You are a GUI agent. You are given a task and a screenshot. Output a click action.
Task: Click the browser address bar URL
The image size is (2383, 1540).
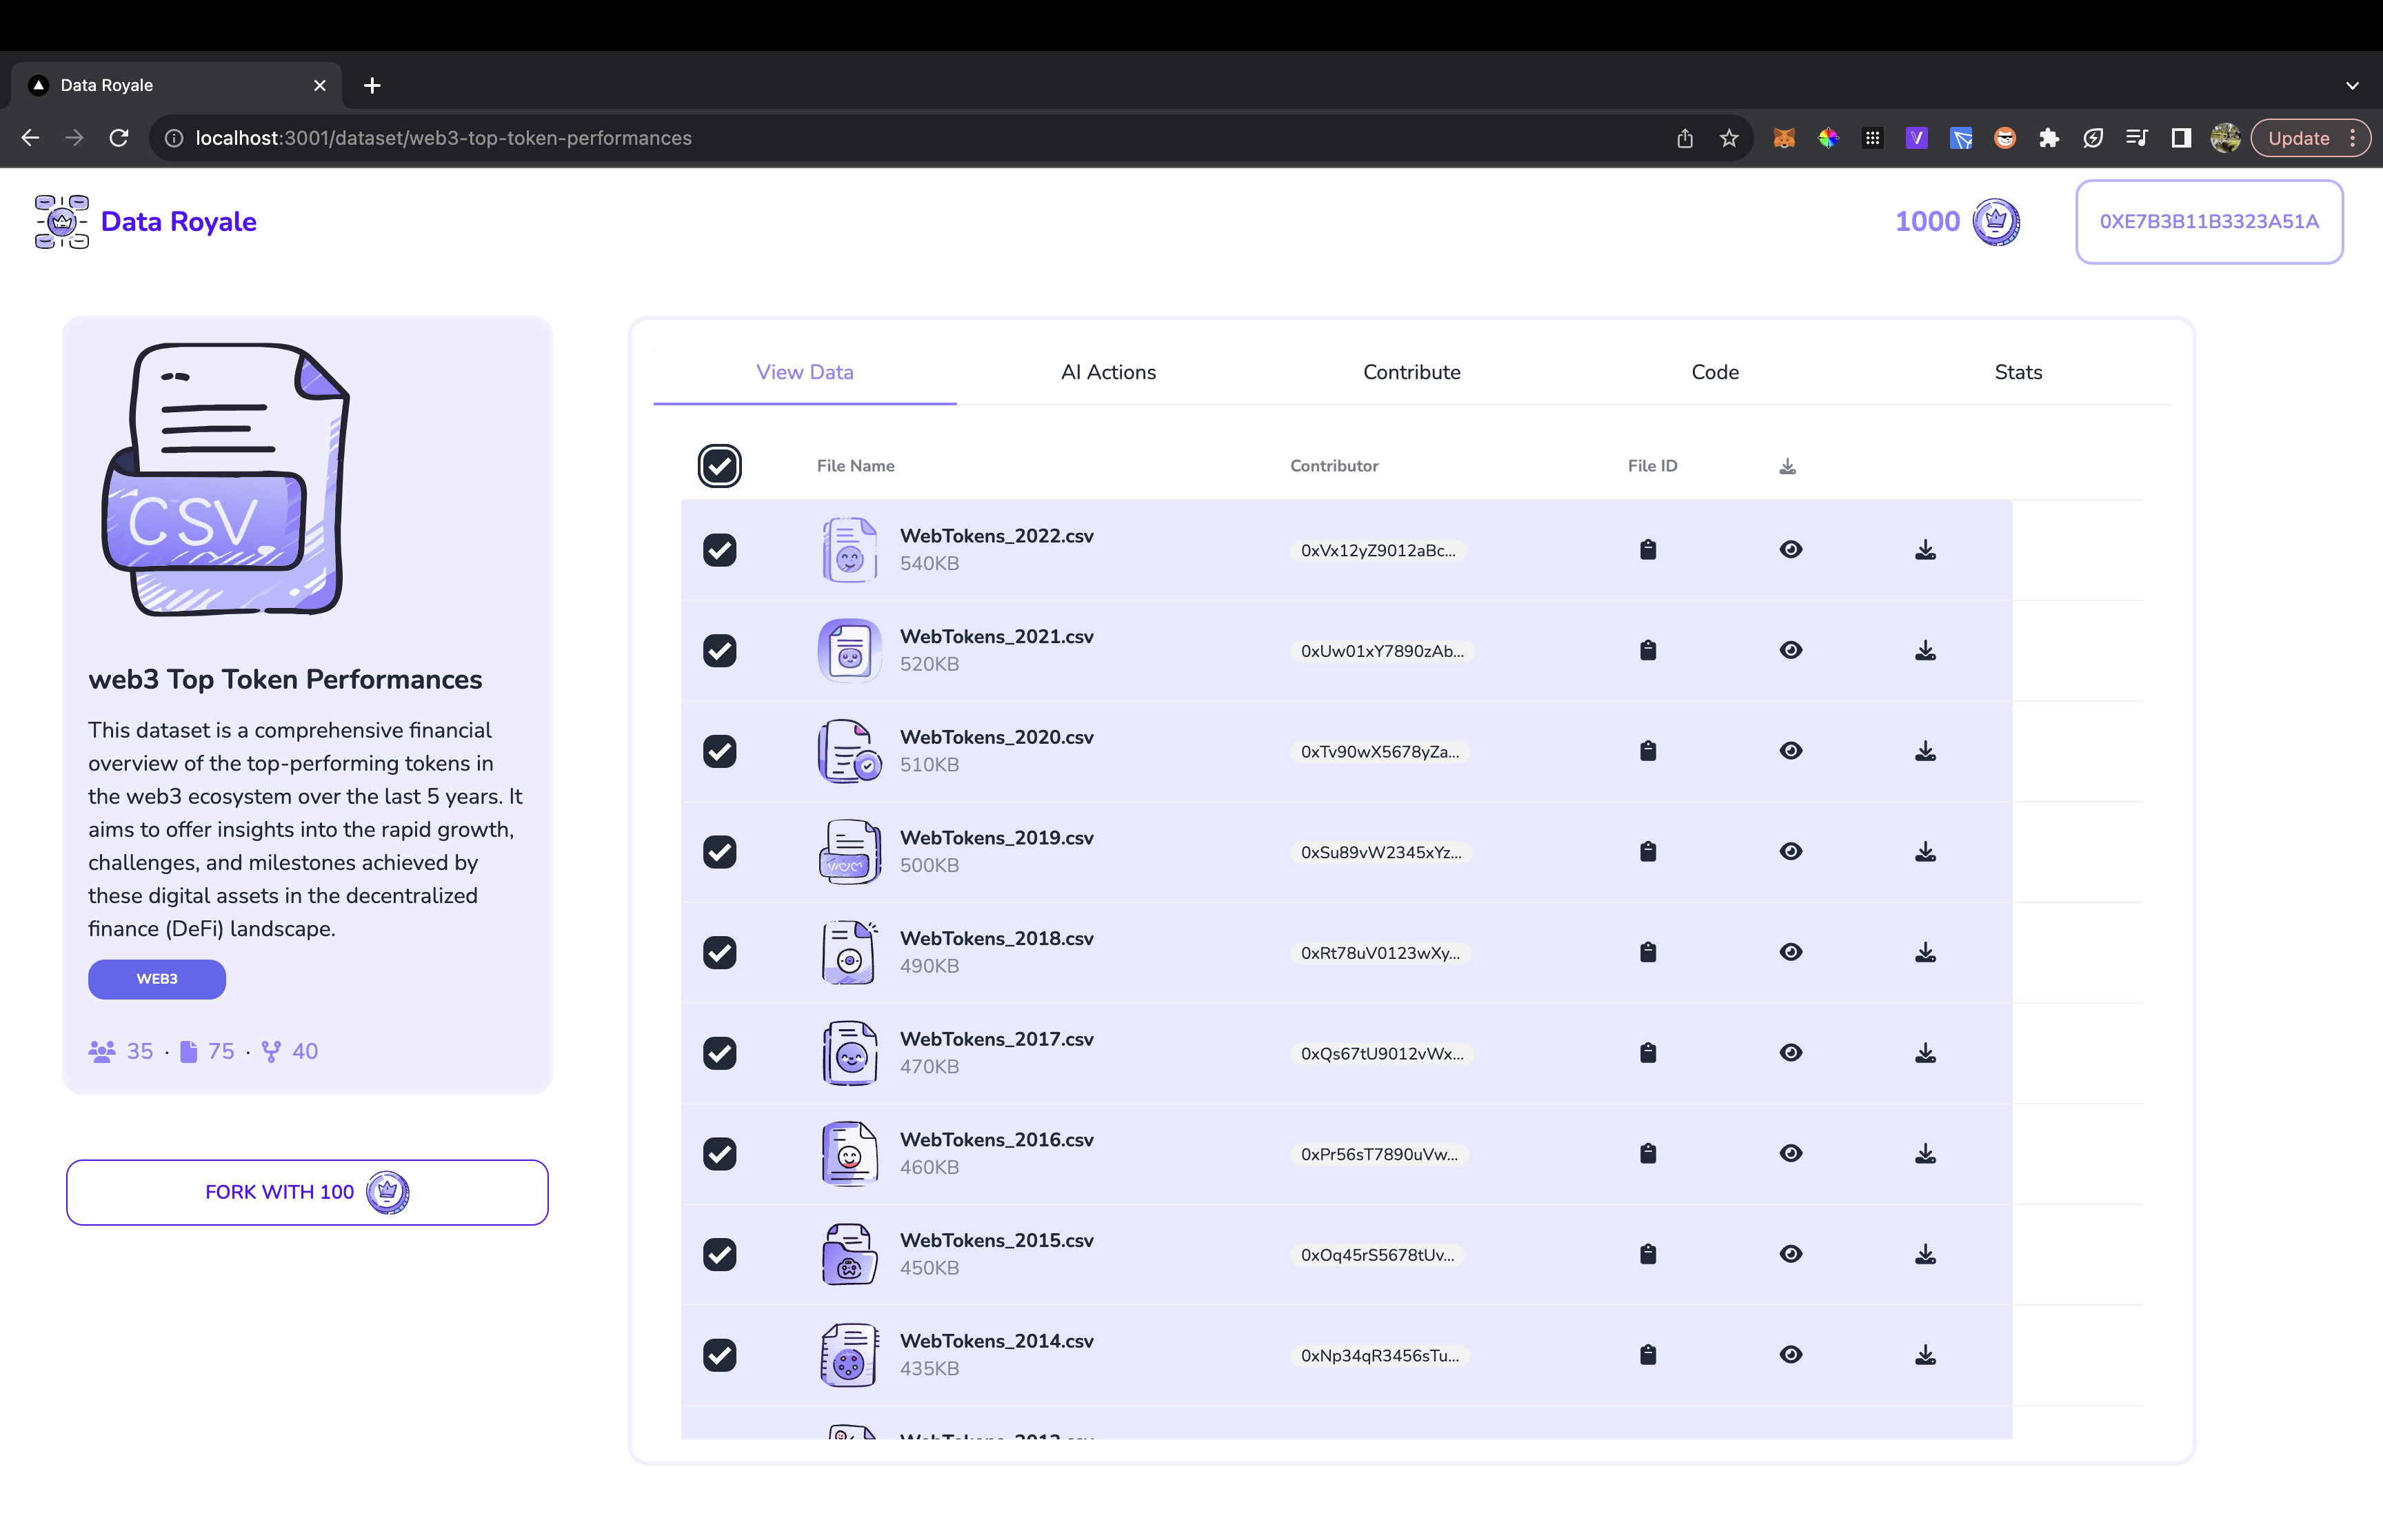[442, 139]
